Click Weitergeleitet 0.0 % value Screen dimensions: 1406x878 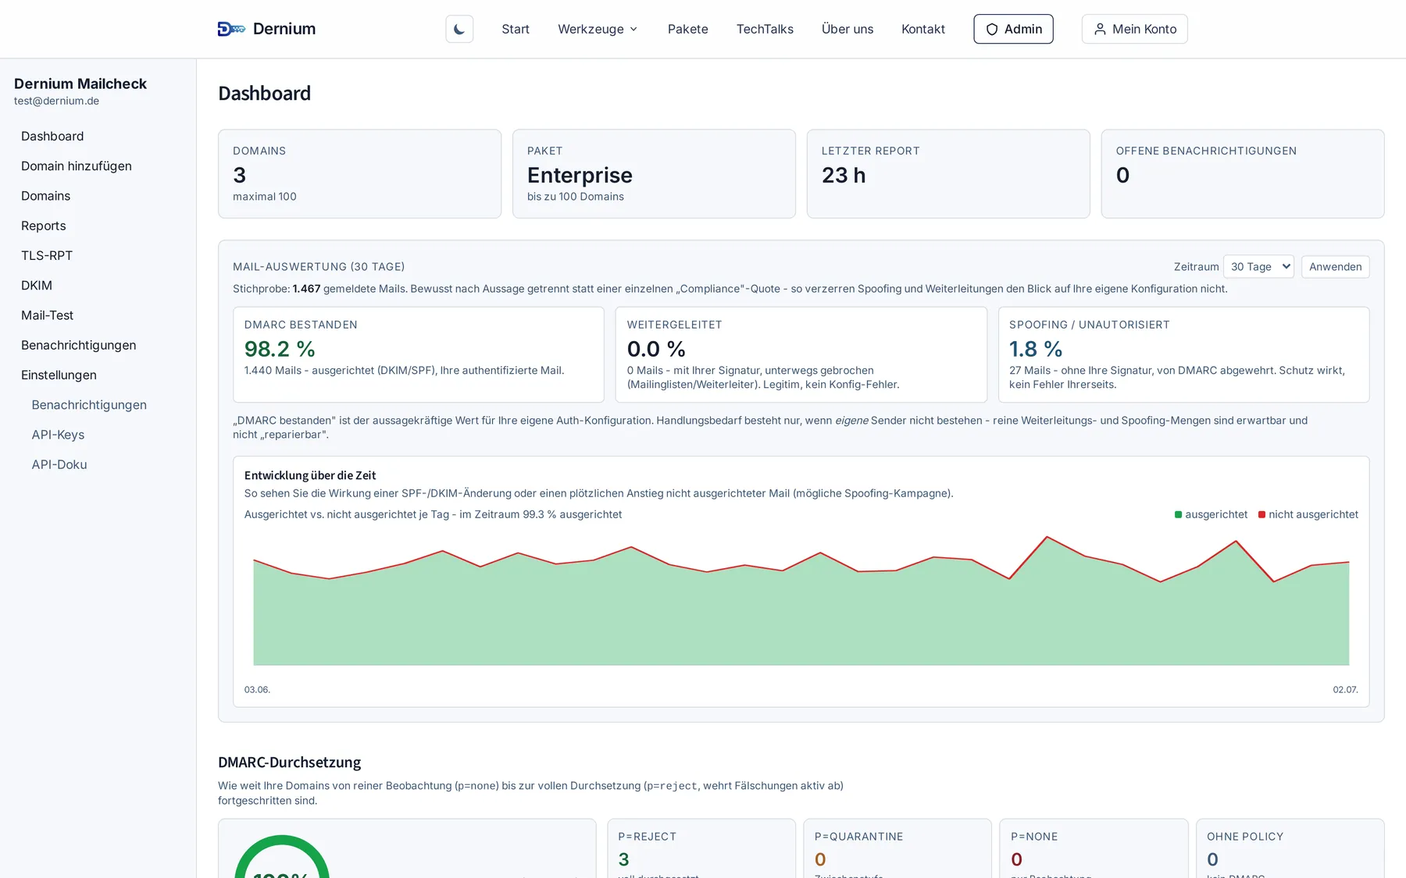click(x=656, y=349)
